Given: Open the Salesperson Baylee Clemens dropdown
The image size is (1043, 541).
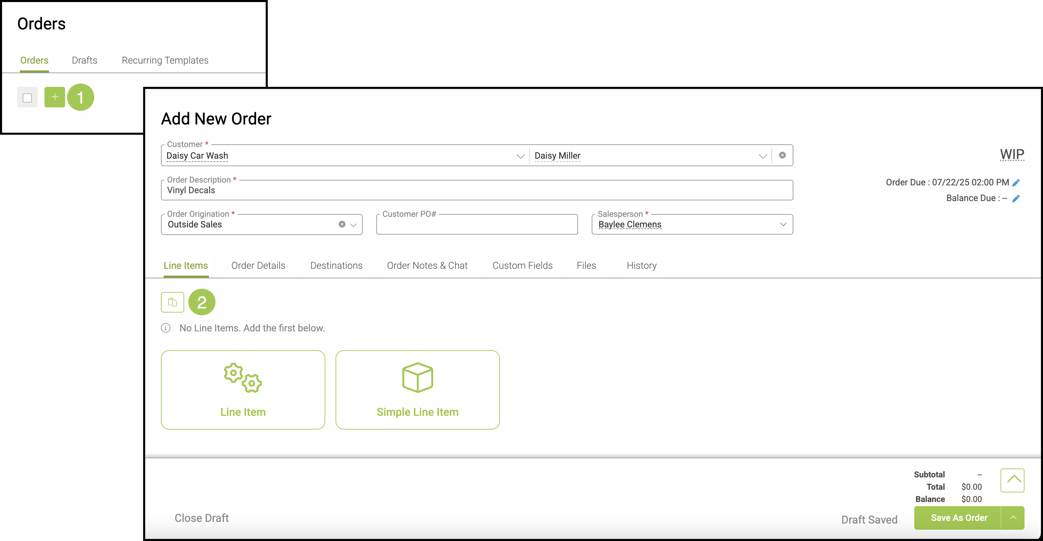Looking at the screenshot, I should coord(783,224).
